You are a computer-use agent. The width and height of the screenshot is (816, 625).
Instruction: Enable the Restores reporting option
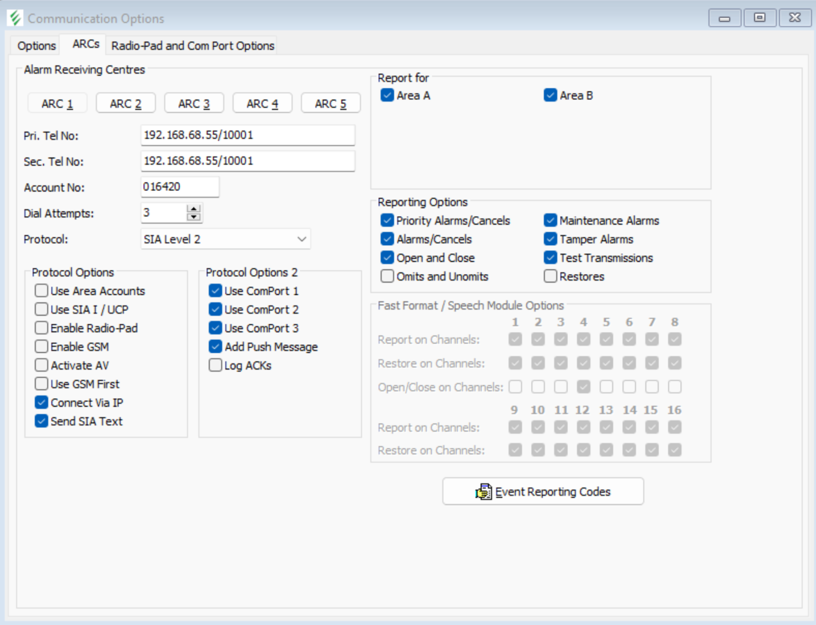550,276
